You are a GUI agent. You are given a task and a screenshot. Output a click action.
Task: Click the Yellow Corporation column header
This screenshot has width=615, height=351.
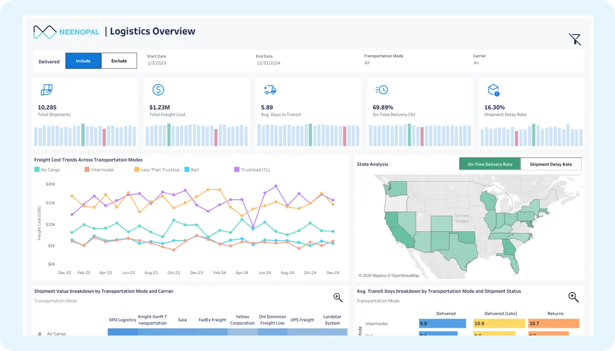[242, 320]
